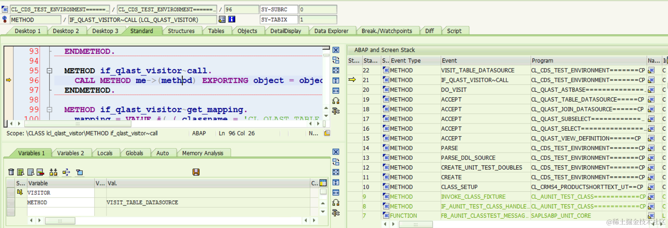Maximize source code tool horizontally
The image size is (668, 228).
click(336, 91)
